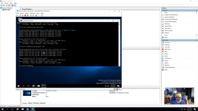
Task: Open Media menu in VM Connection window
Action: [27, 13]
